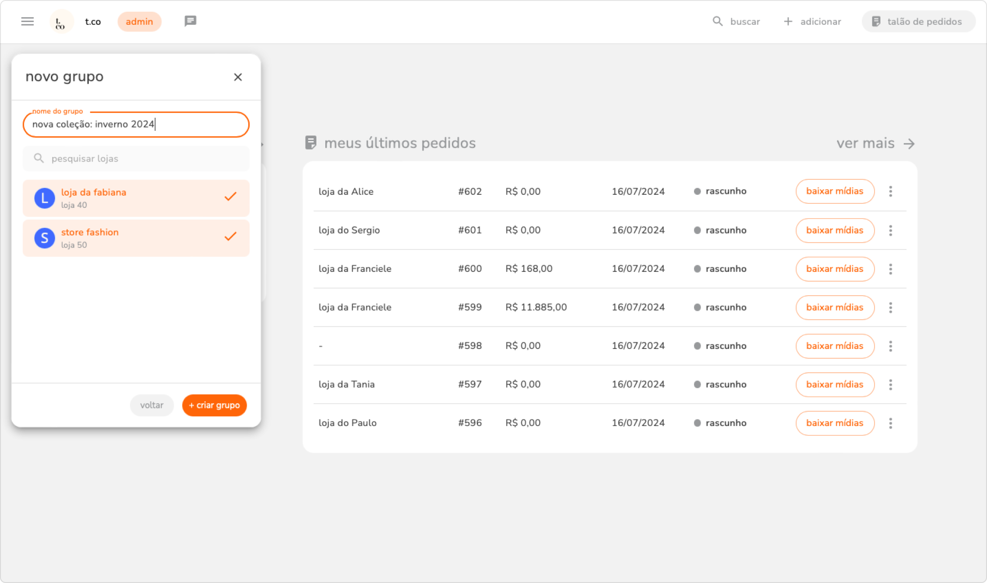Click the voltar button

[x=152, y=405]
